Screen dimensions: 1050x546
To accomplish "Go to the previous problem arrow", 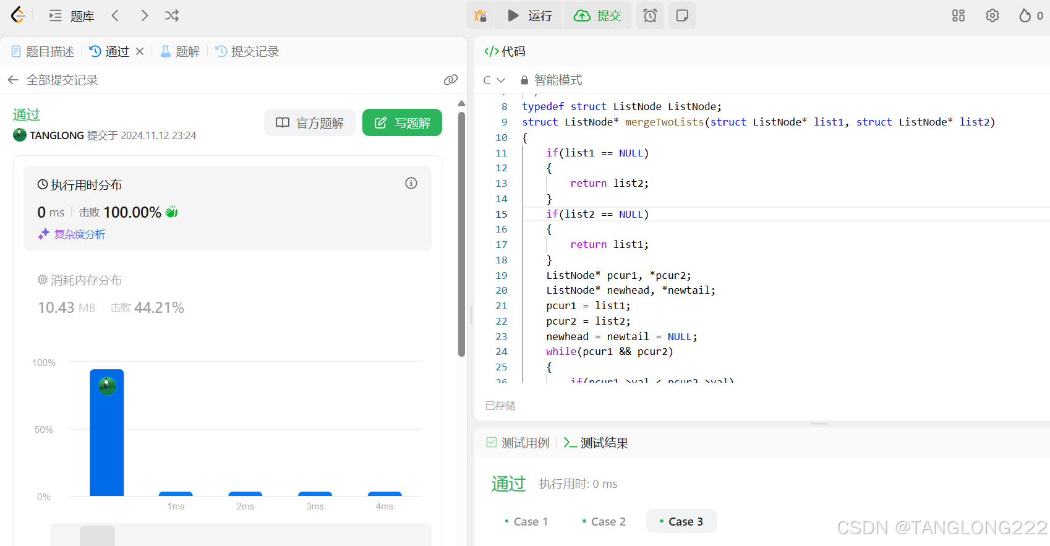I will click(115, 15).
